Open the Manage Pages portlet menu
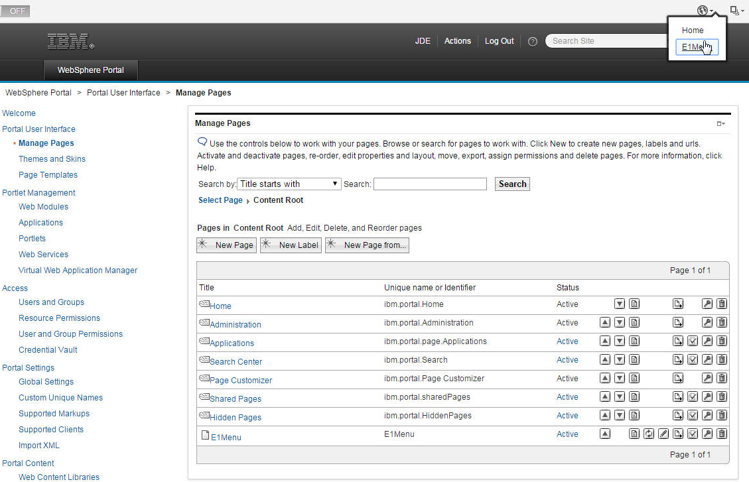Image resolution: width=749 pixels, height=482 pixels. pyautogui.click(x=721, y=123)
